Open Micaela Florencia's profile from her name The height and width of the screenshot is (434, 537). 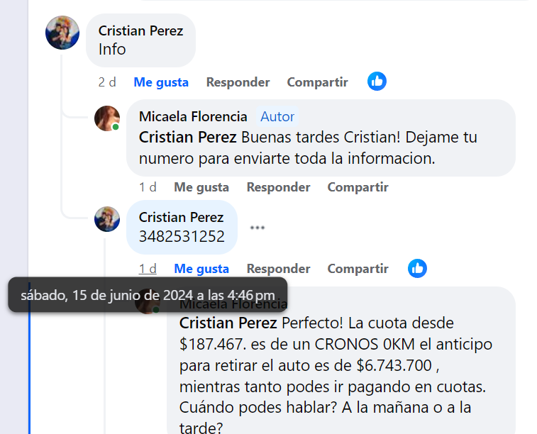point(193,116)
